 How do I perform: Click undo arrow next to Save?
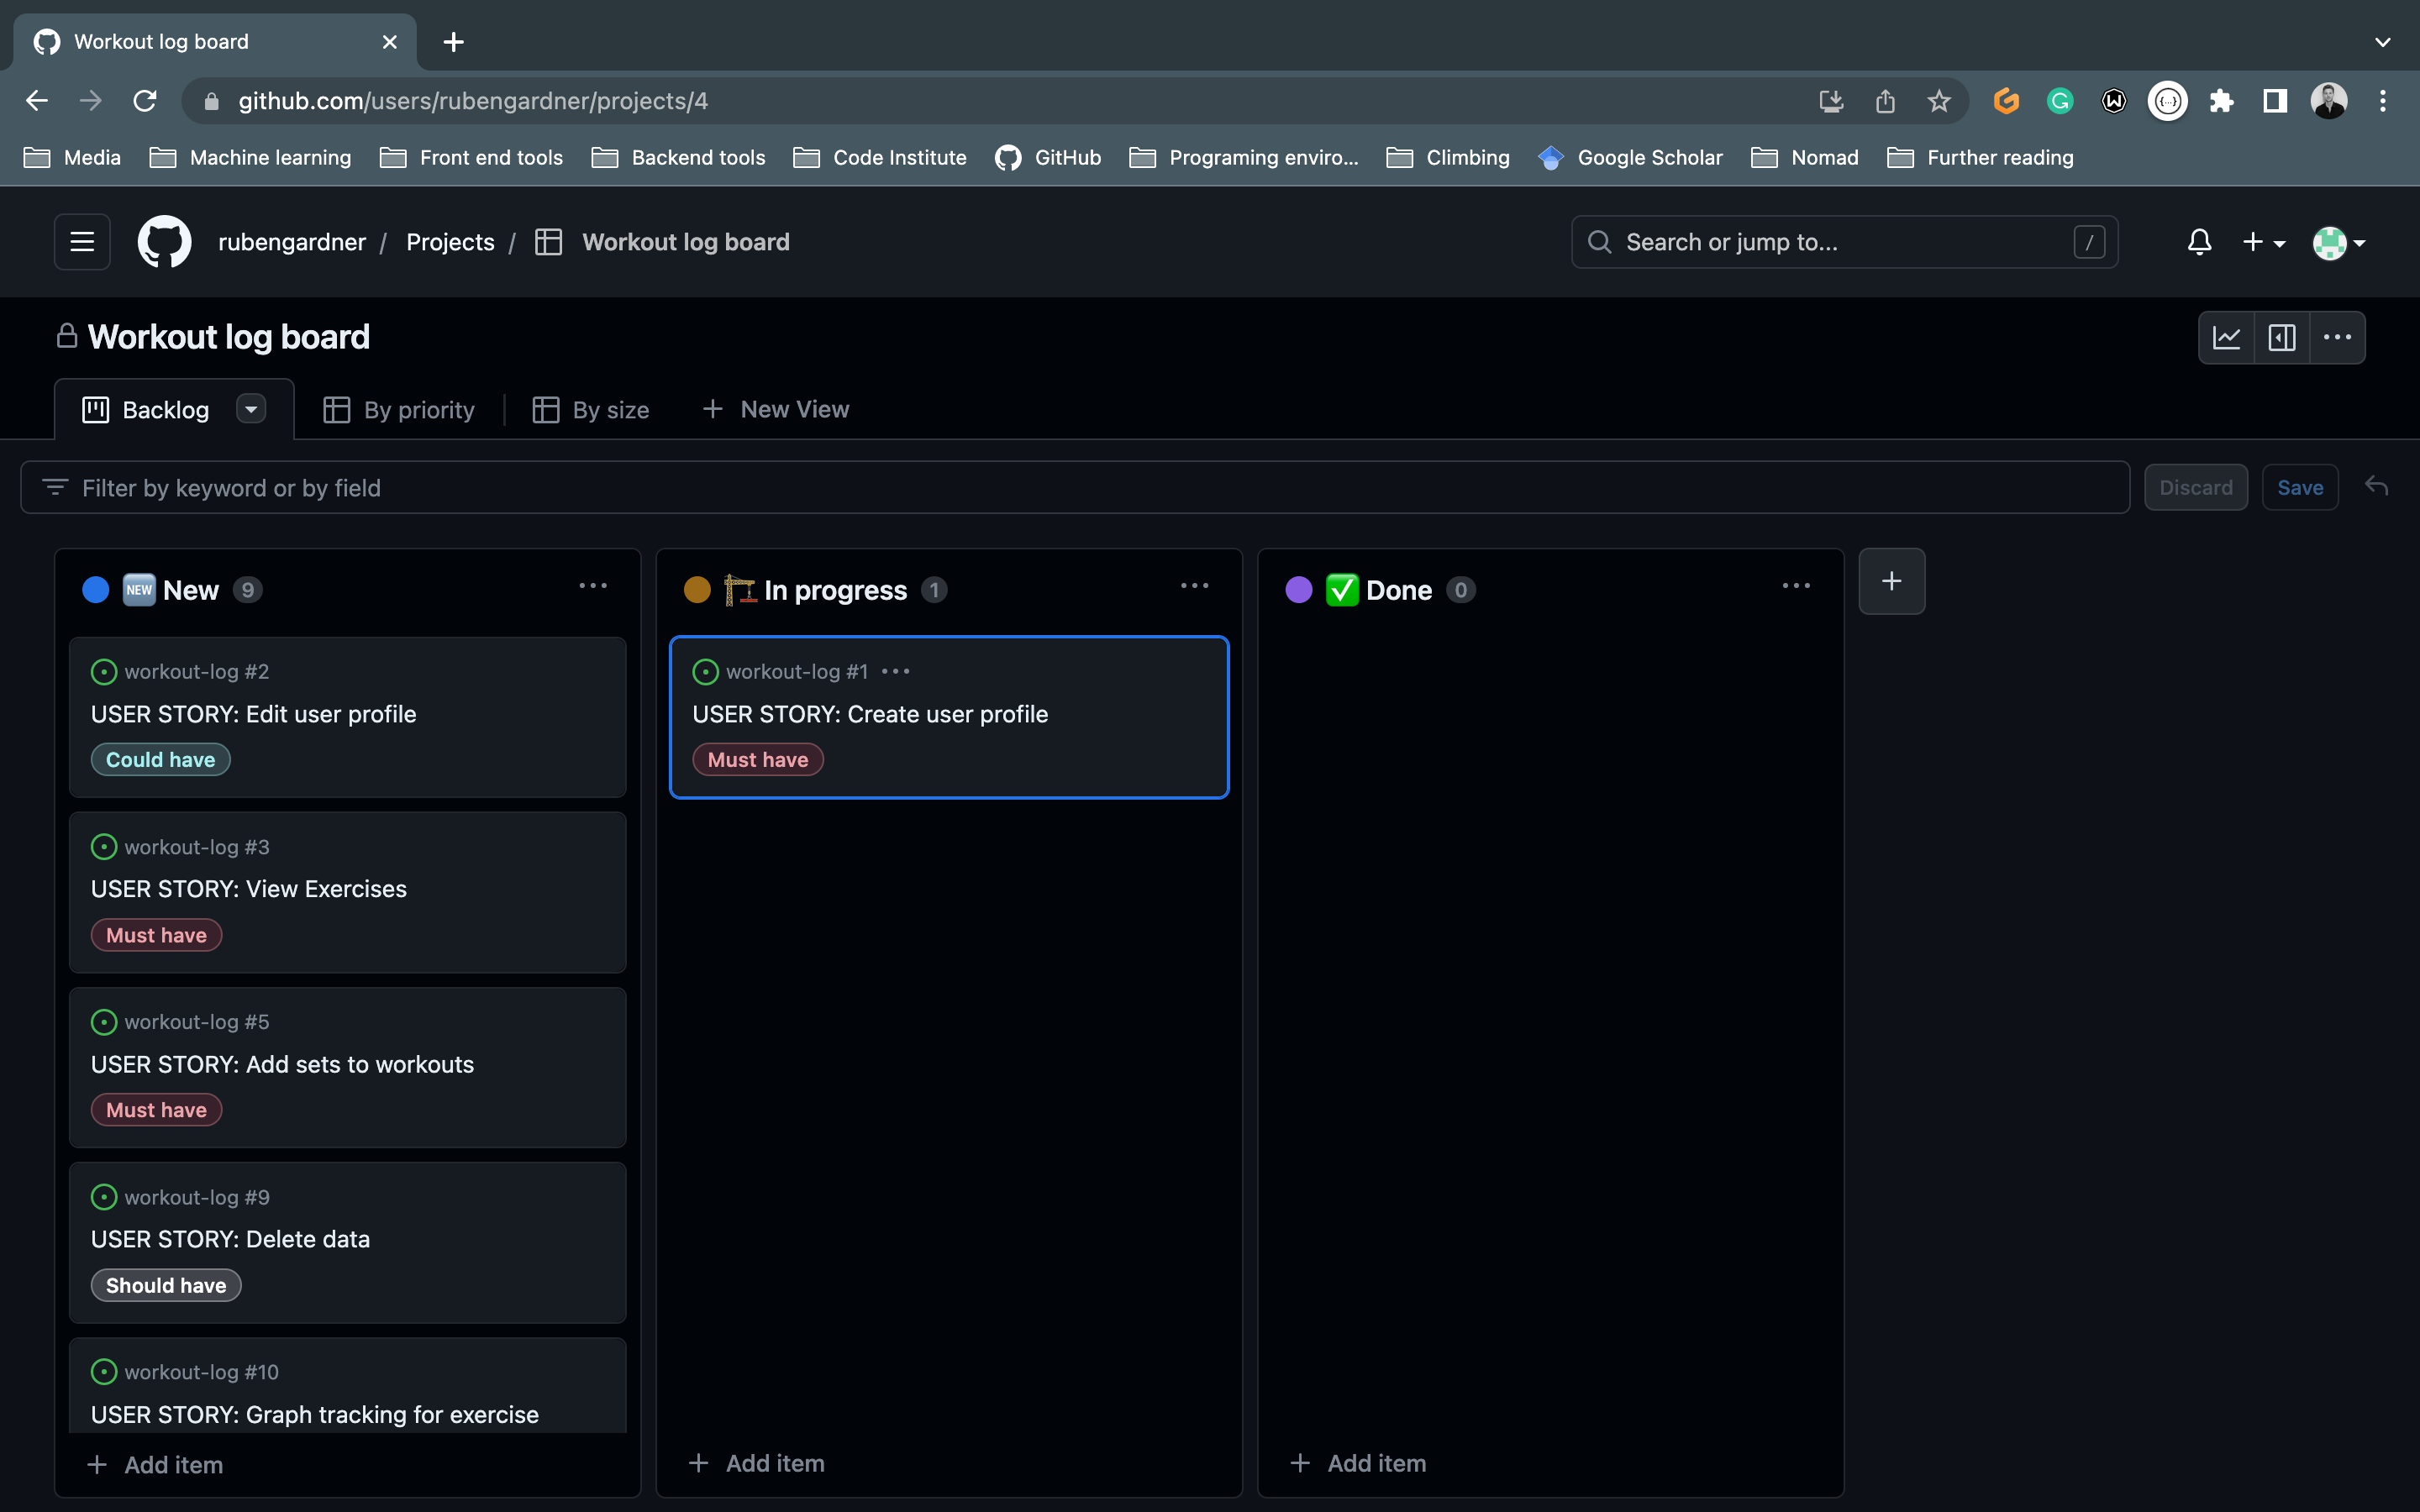click(x=2376, y=487)
